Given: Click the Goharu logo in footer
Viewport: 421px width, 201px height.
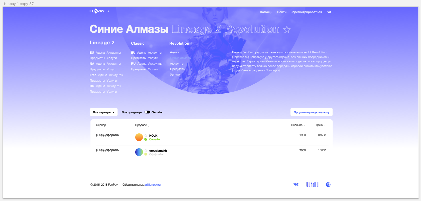Looking at the screenshot, I should click(x=312, y=184).
